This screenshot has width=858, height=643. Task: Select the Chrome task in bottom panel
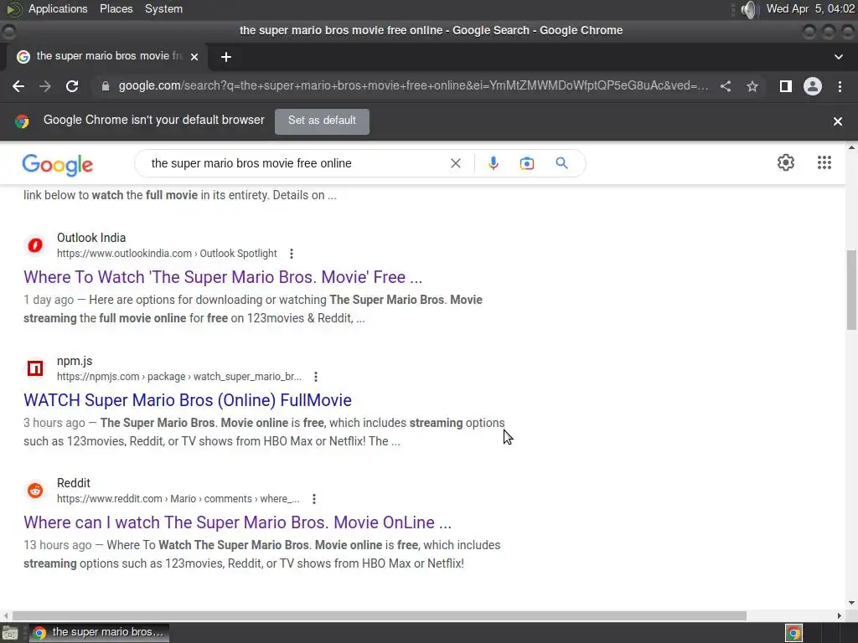click(99, 633)
